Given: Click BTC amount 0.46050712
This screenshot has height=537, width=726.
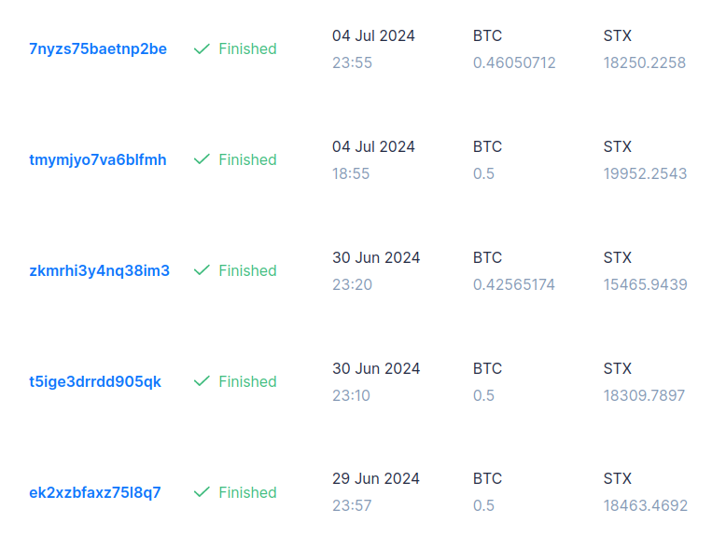Looking at the screenshot, I should [x=514, y=63].
